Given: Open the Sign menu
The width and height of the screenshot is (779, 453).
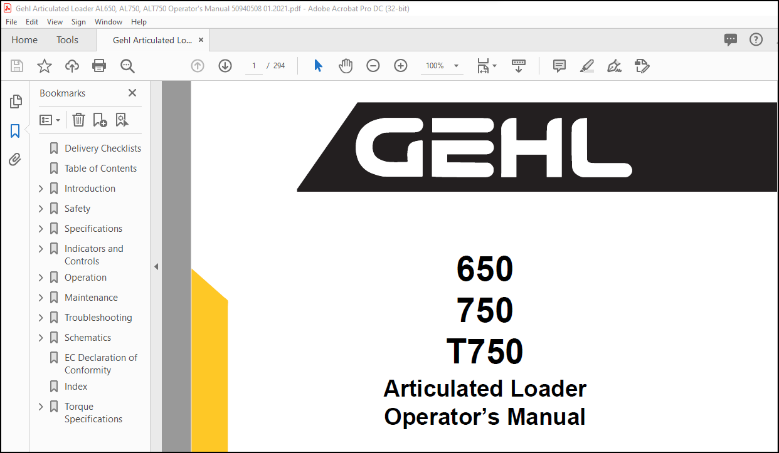Looking at the screenshot, I should [x=78, y=21].
